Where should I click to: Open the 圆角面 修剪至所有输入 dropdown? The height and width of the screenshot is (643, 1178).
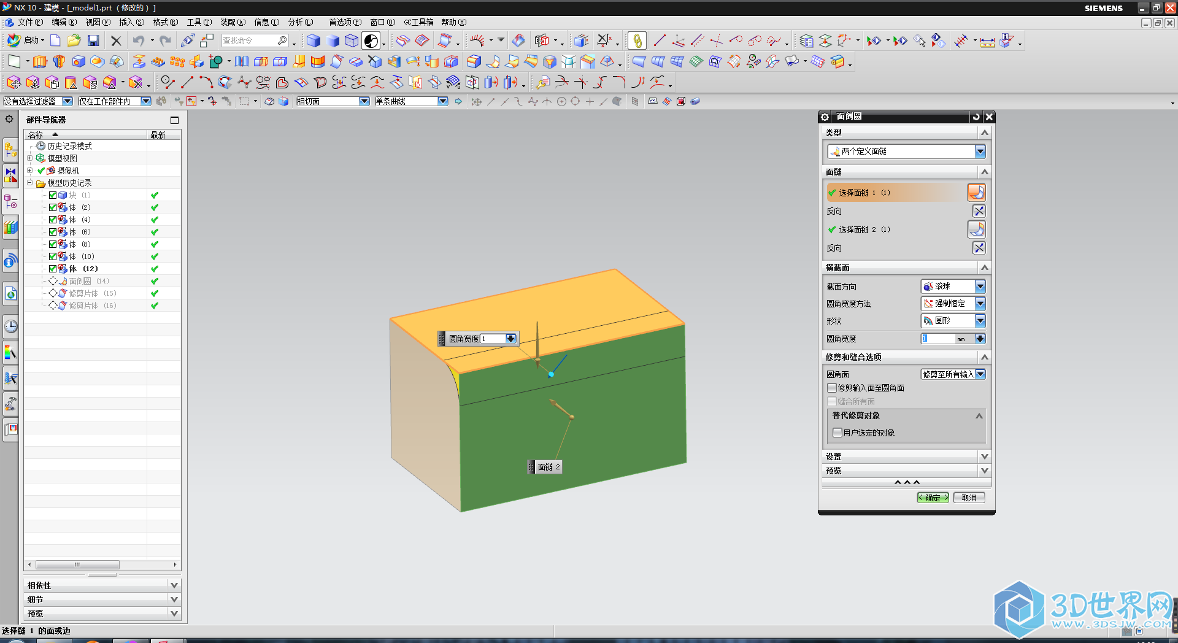click(953, 374)
